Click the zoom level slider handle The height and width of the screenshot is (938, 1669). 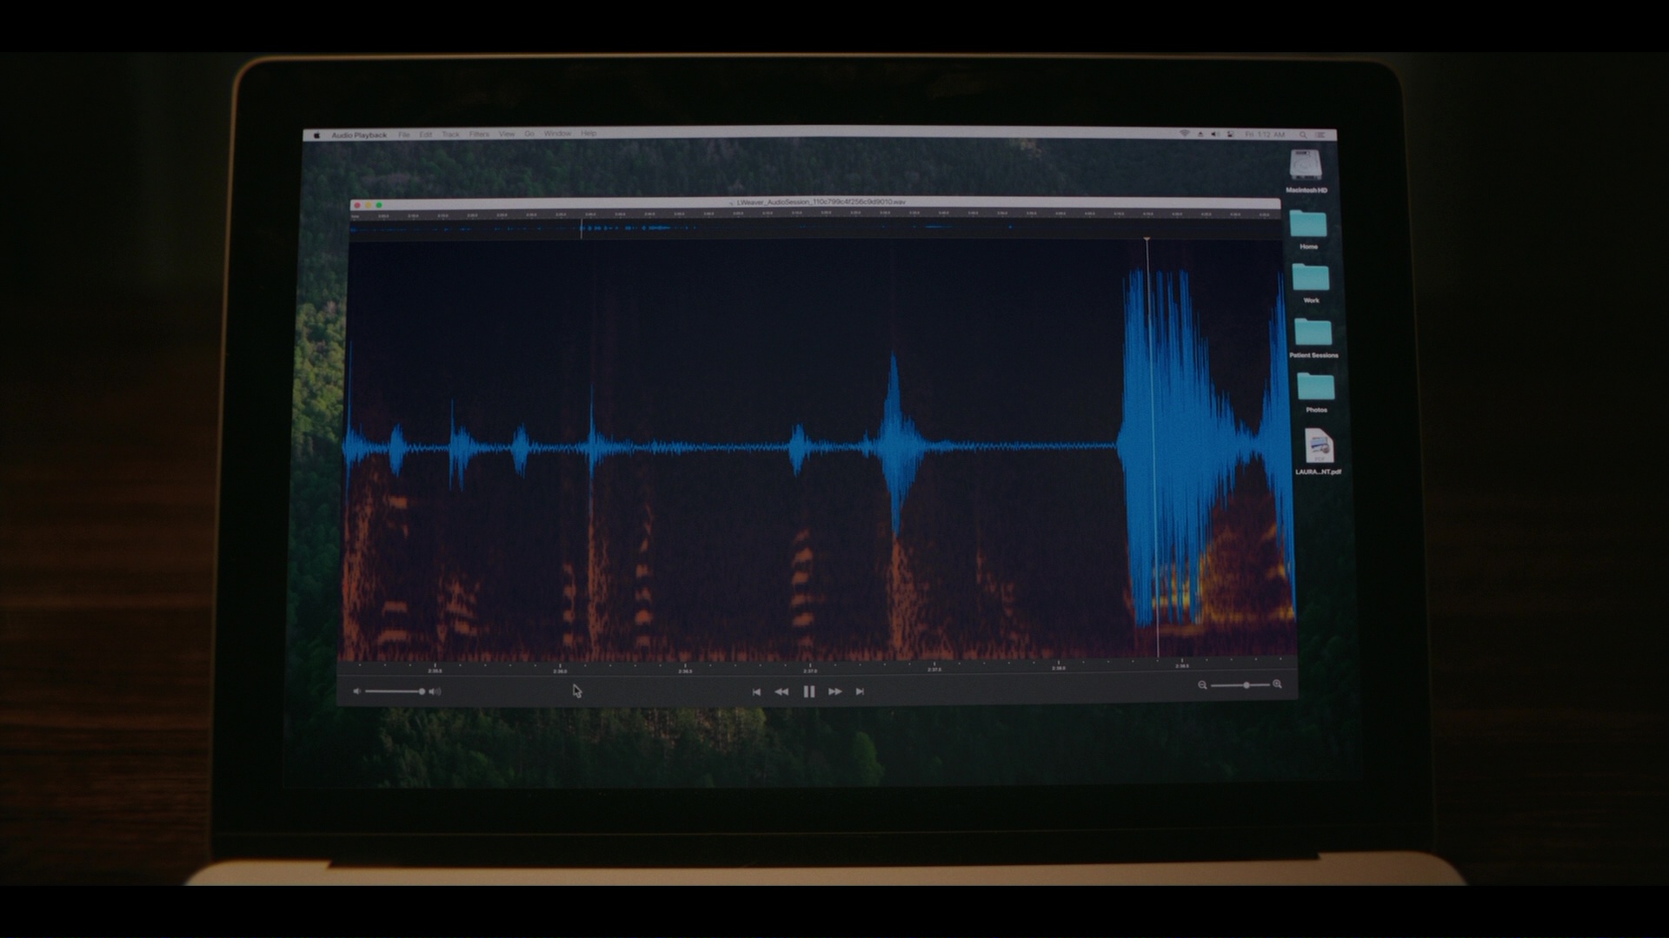[1246, 685]
